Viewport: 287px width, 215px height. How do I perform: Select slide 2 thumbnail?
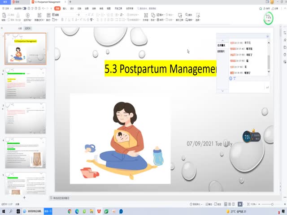pyautogui.click(x=26, y=83)
